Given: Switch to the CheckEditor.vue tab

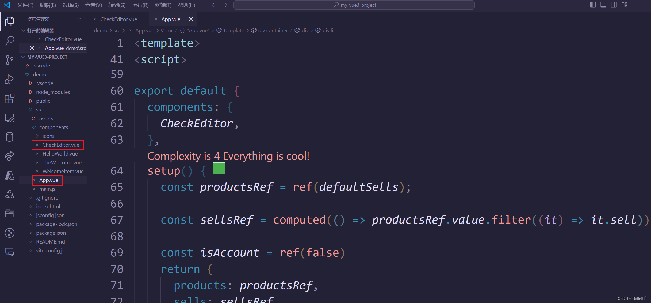Looking at the screenshot, I should 118,19.
